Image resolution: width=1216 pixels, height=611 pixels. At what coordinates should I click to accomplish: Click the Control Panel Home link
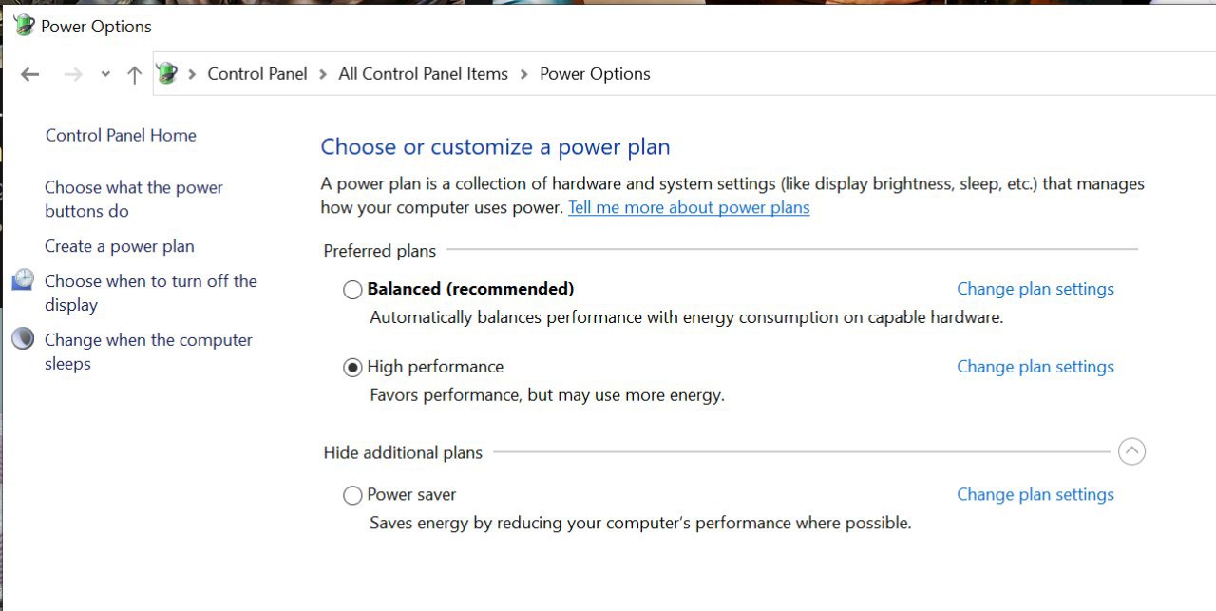[x=121, y=135]
